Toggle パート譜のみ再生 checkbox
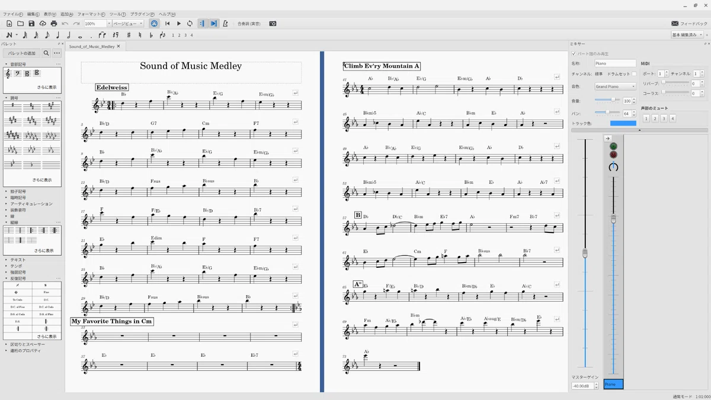 click(x=573, y=54)
